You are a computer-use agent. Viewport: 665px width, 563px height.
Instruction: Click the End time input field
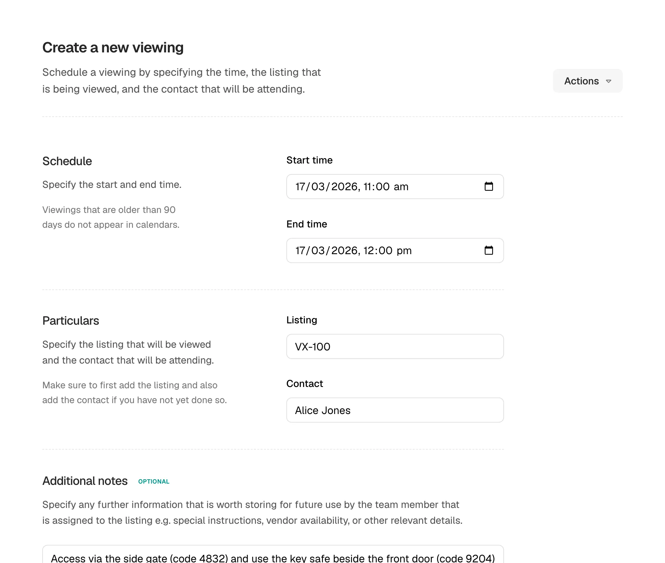(379, 251)
